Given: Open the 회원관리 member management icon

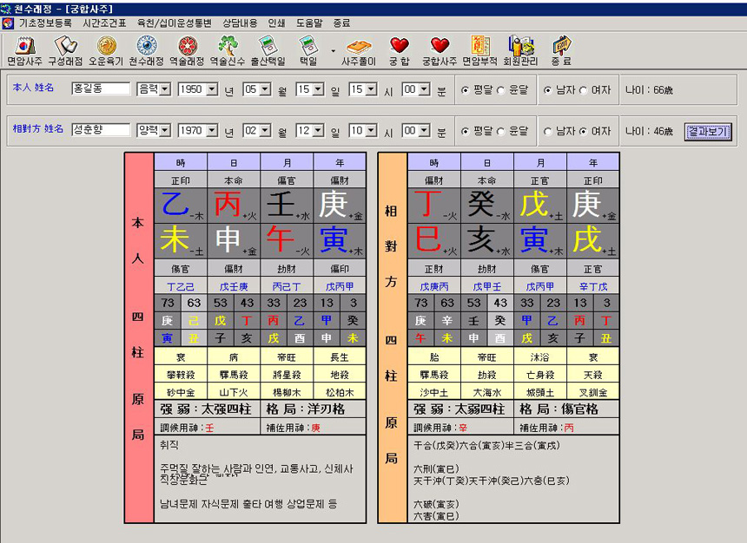Looking at the screenshot, I should [x=520, y=50].
